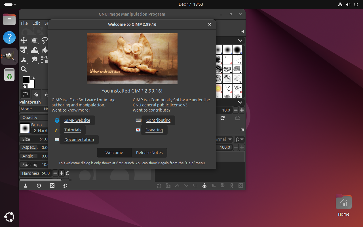The height and width of the screenshot is (227, 363).
Task: Switch to Release Notes tab
Action: pos(149,153)
